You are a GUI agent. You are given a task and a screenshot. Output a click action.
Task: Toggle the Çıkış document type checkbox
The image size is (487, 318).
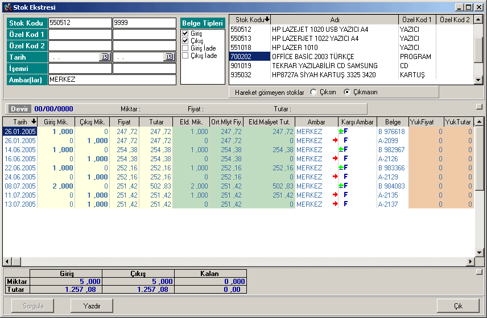(x=185, y=41)
